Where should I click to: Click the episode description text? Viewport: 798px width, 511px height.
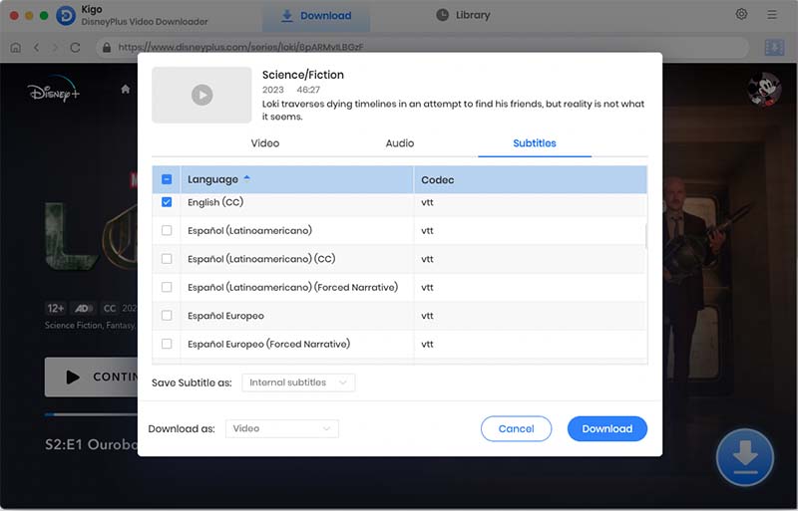[x=453, y=110]
